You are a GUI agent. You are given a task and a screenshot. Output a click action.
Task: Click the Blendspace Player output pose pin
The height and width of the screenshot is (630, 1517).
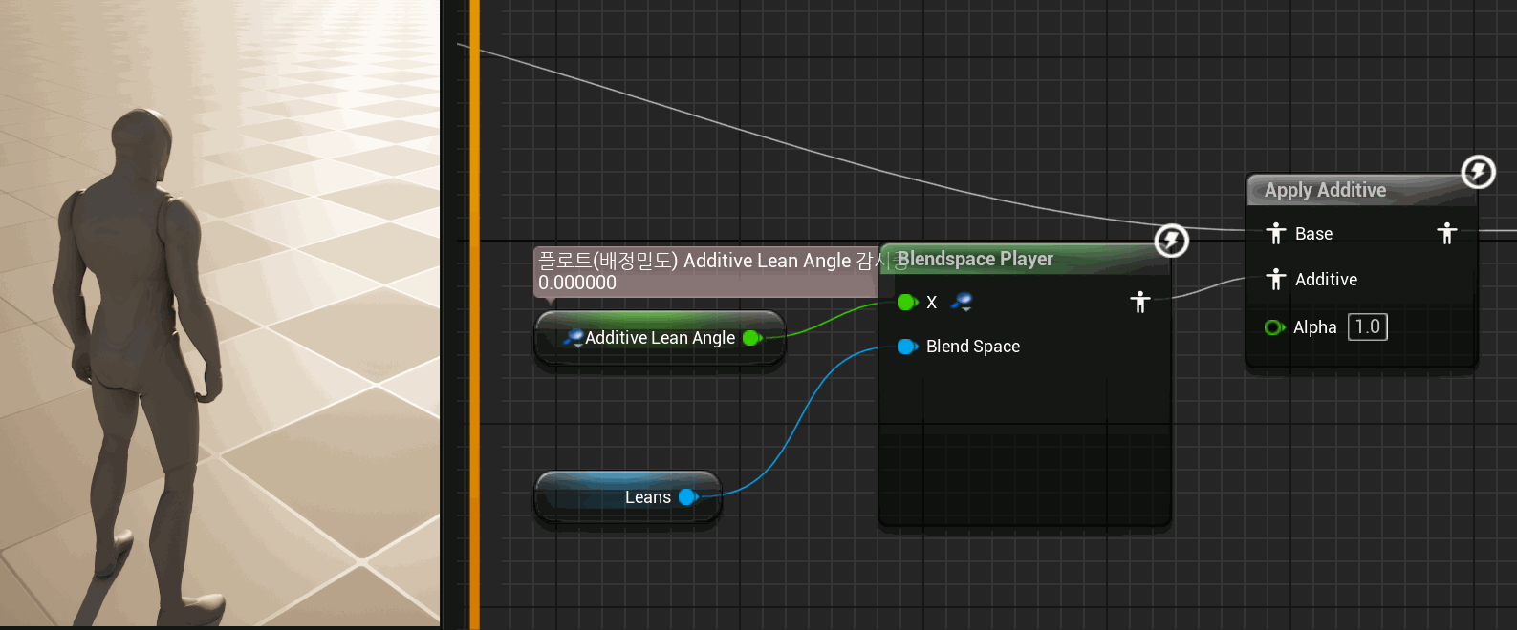(x=1139, y=303)
